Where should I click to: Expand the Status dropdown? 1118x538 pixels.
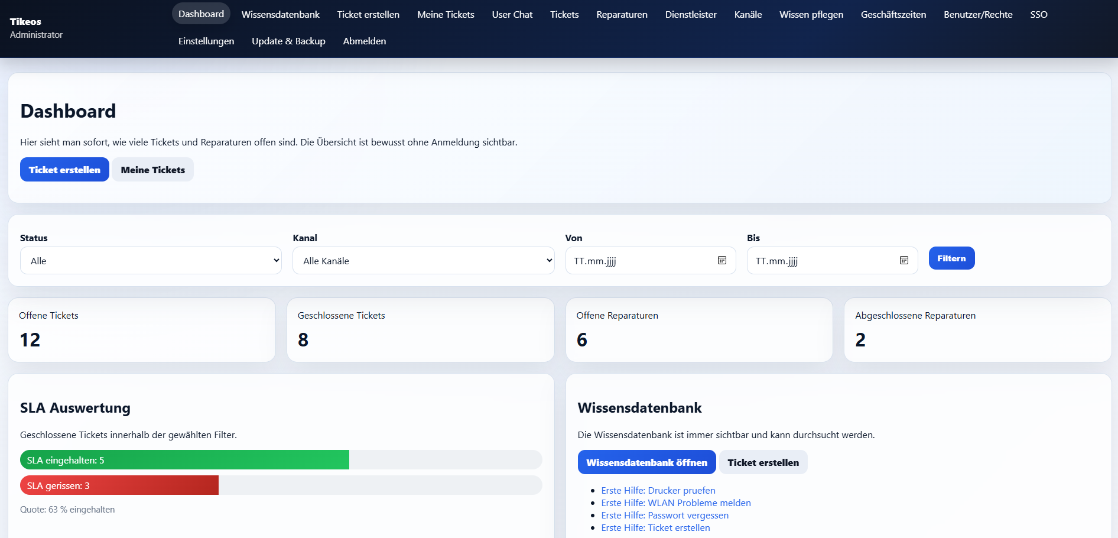(151, 261)
